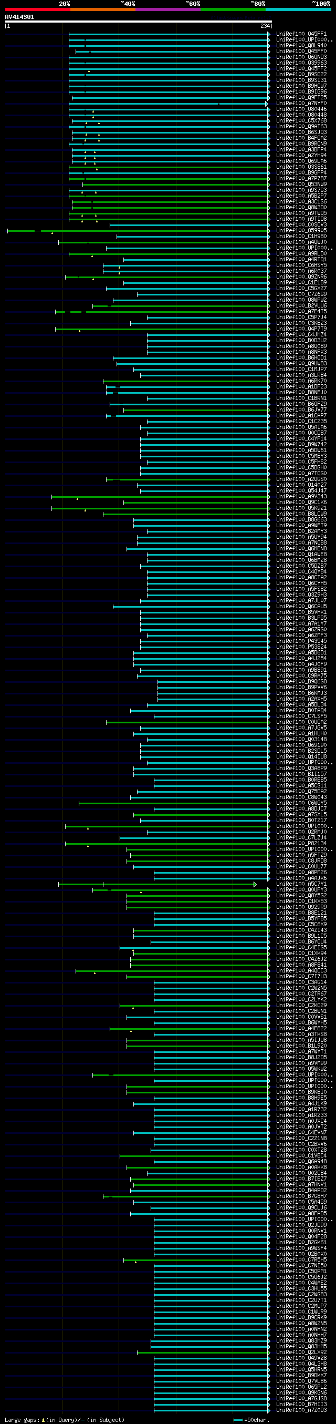The image size is (336, 1424).
Task: Select label UniRef100_Q4L3H8
Action: point(301,1364)
